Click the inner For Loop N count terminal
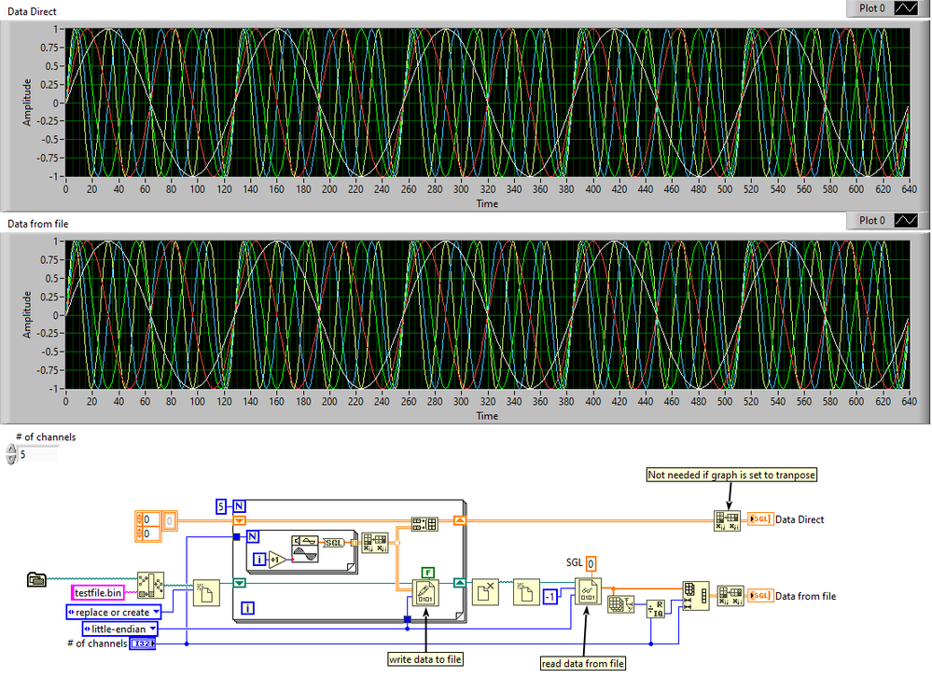 (253, 536)
